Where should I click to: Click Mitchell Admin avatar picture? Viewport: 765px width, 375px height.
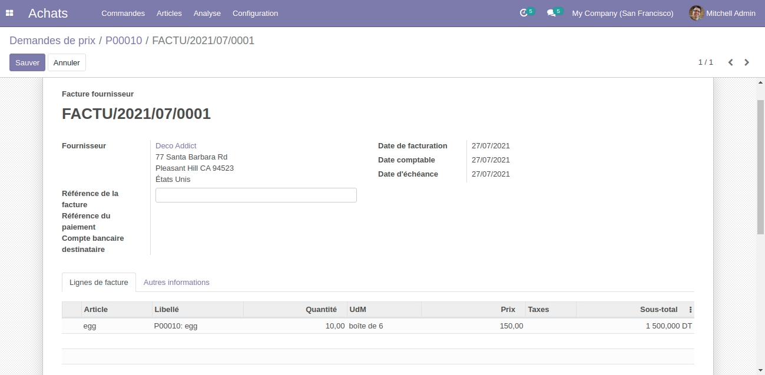[x=696, y=13]
